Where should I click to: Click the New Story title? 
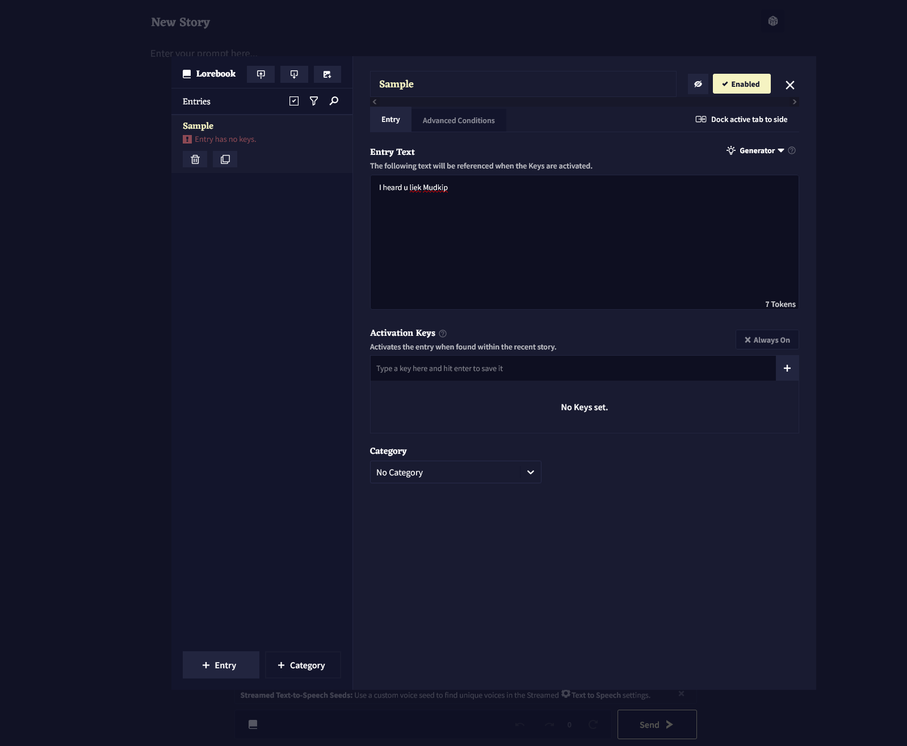pyautogui.click(x=180, y=22)
